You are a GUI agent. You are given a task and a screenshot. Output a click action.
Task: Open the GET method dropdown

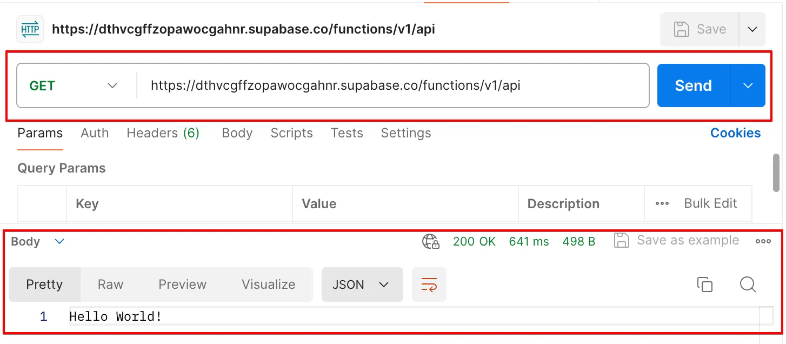click(x=74, y=85)
